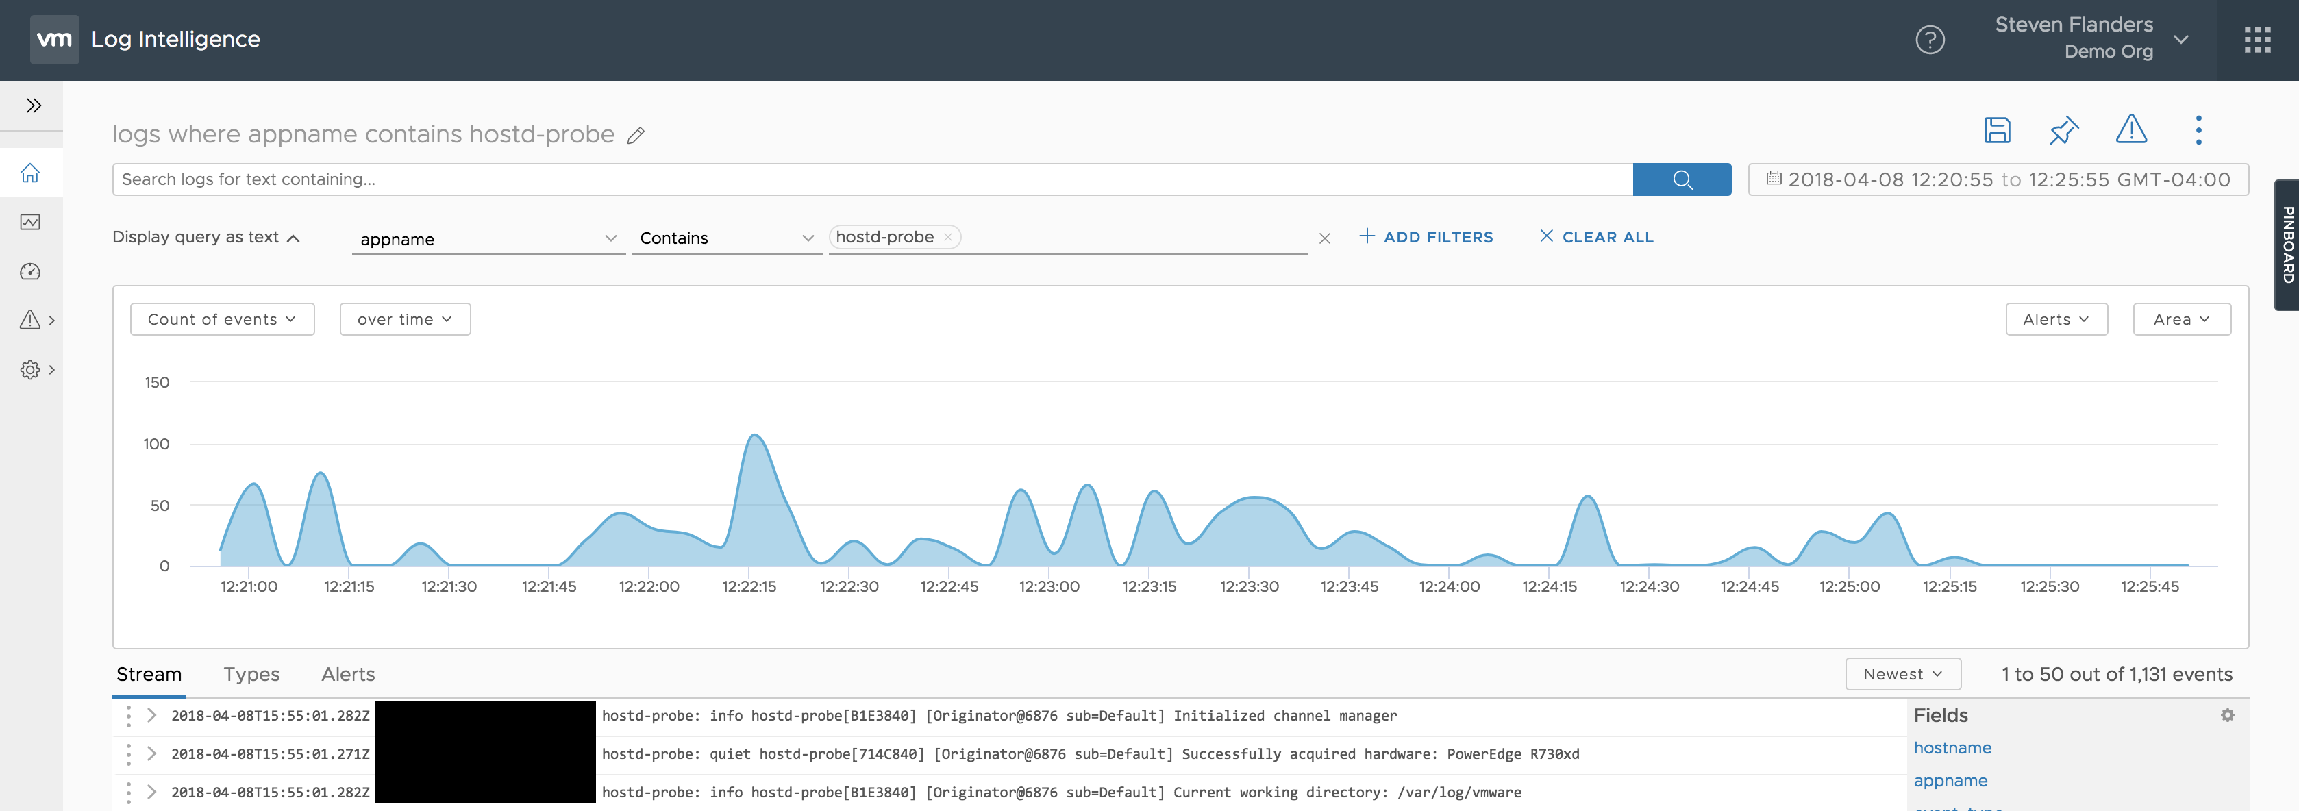Pin the query using the pushpin icon

(x=2063, y=130)
